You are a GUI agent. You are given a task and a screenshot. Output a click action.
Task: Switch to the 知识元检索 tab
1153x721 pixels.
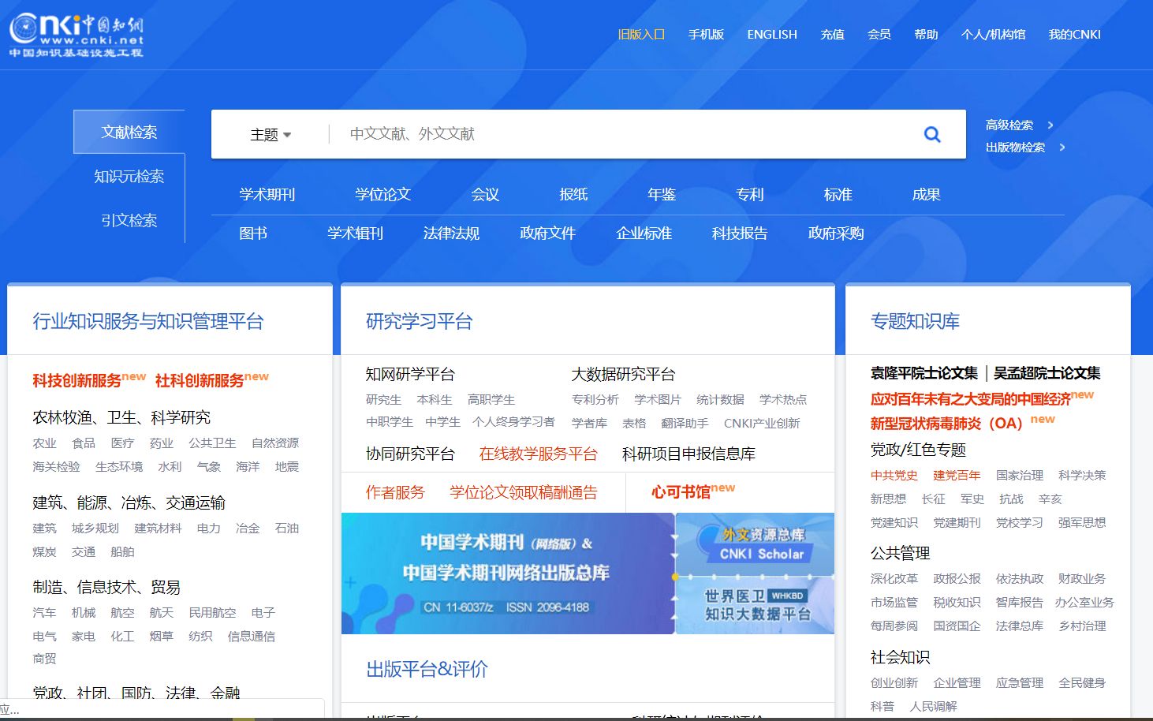click(129, 176)
